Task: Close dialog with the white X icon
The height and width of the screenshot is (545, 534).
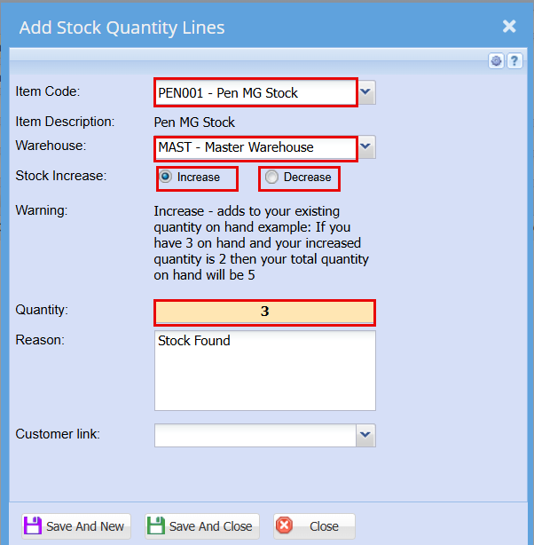Action: tap(509, 27)
